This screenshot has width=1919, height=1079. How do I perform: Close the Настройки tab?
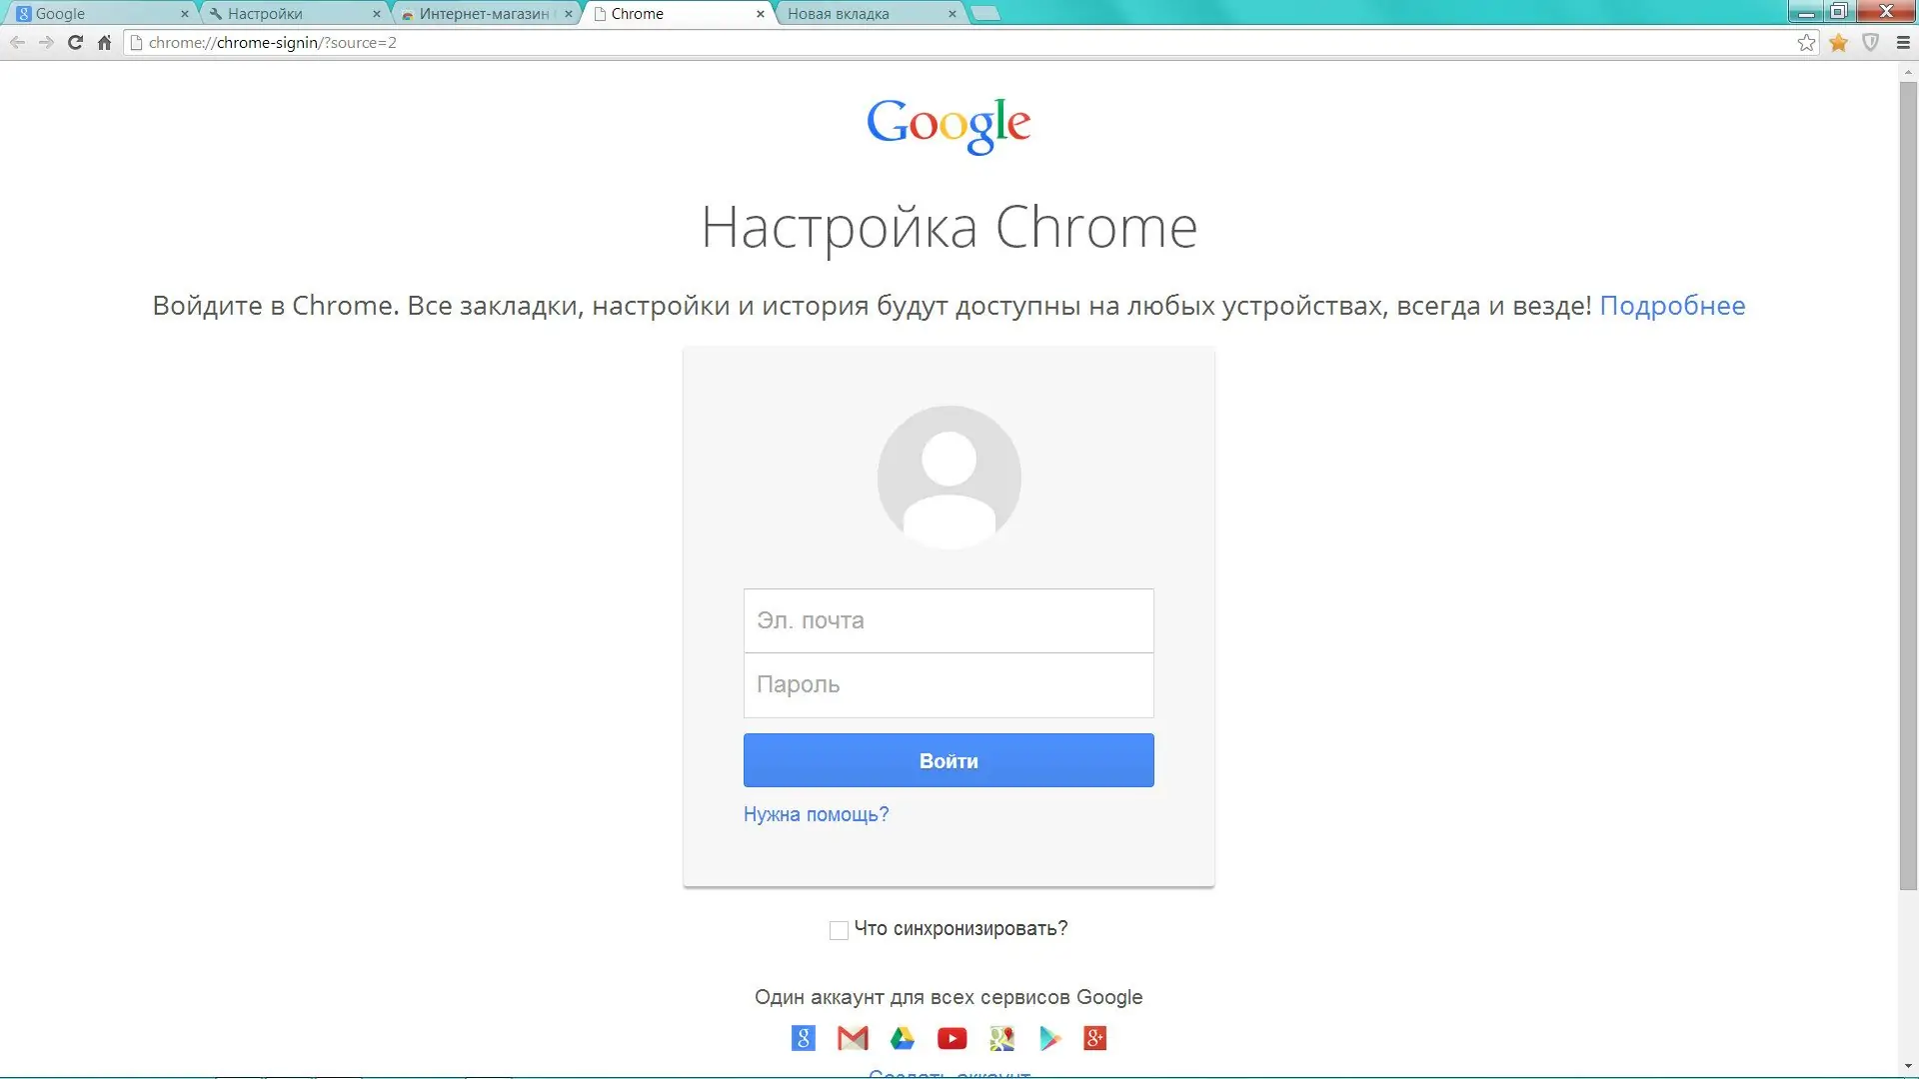click(x=377, y=14)
